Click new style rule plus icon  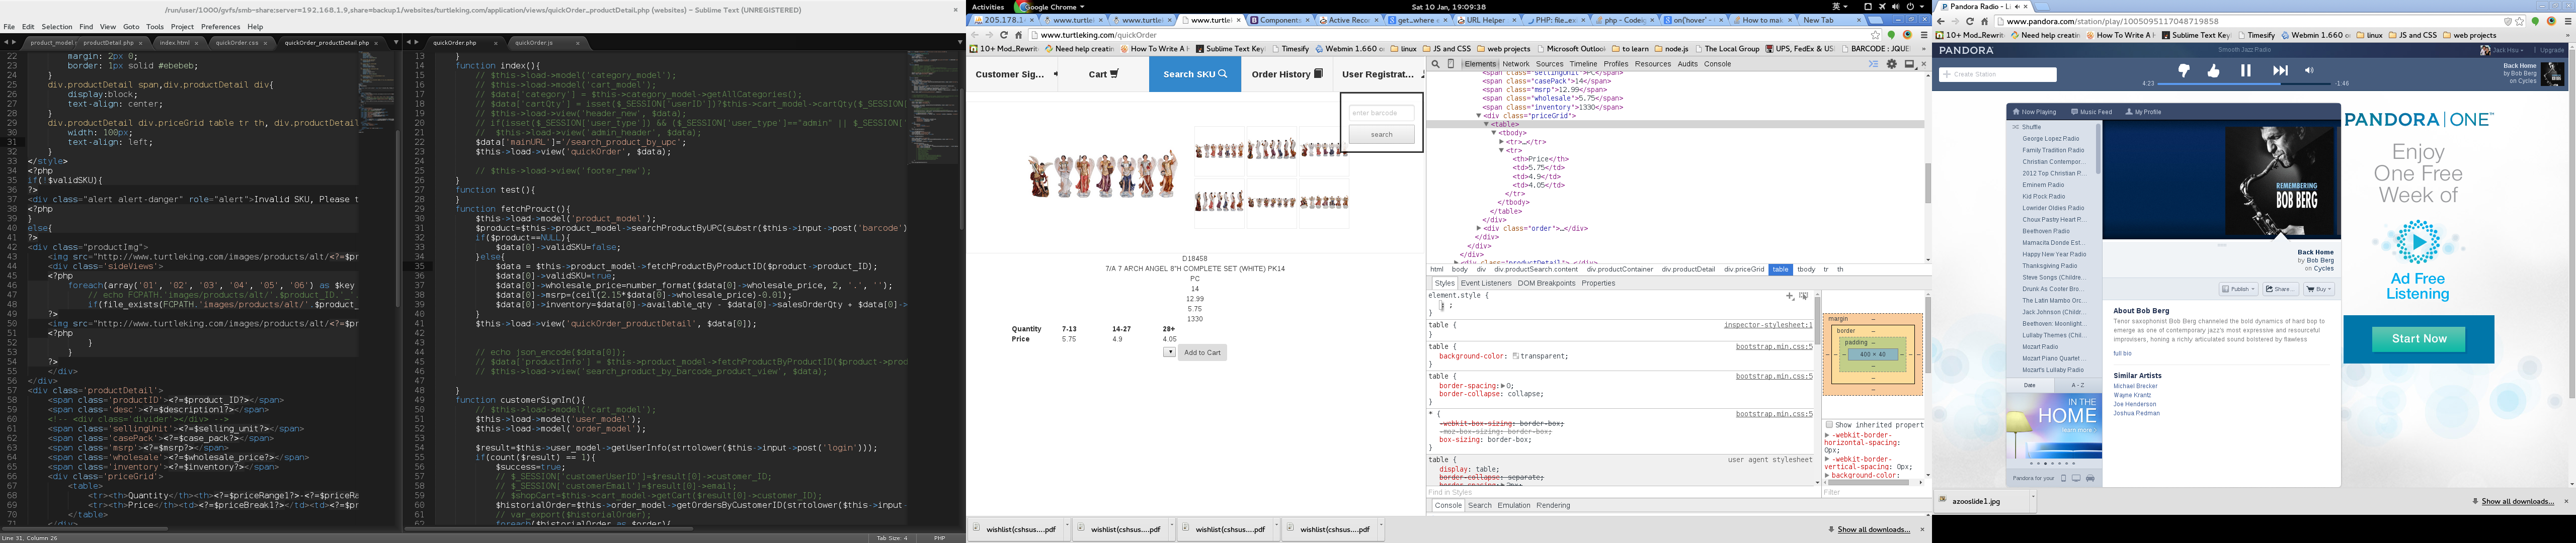tap(1790, 296)
